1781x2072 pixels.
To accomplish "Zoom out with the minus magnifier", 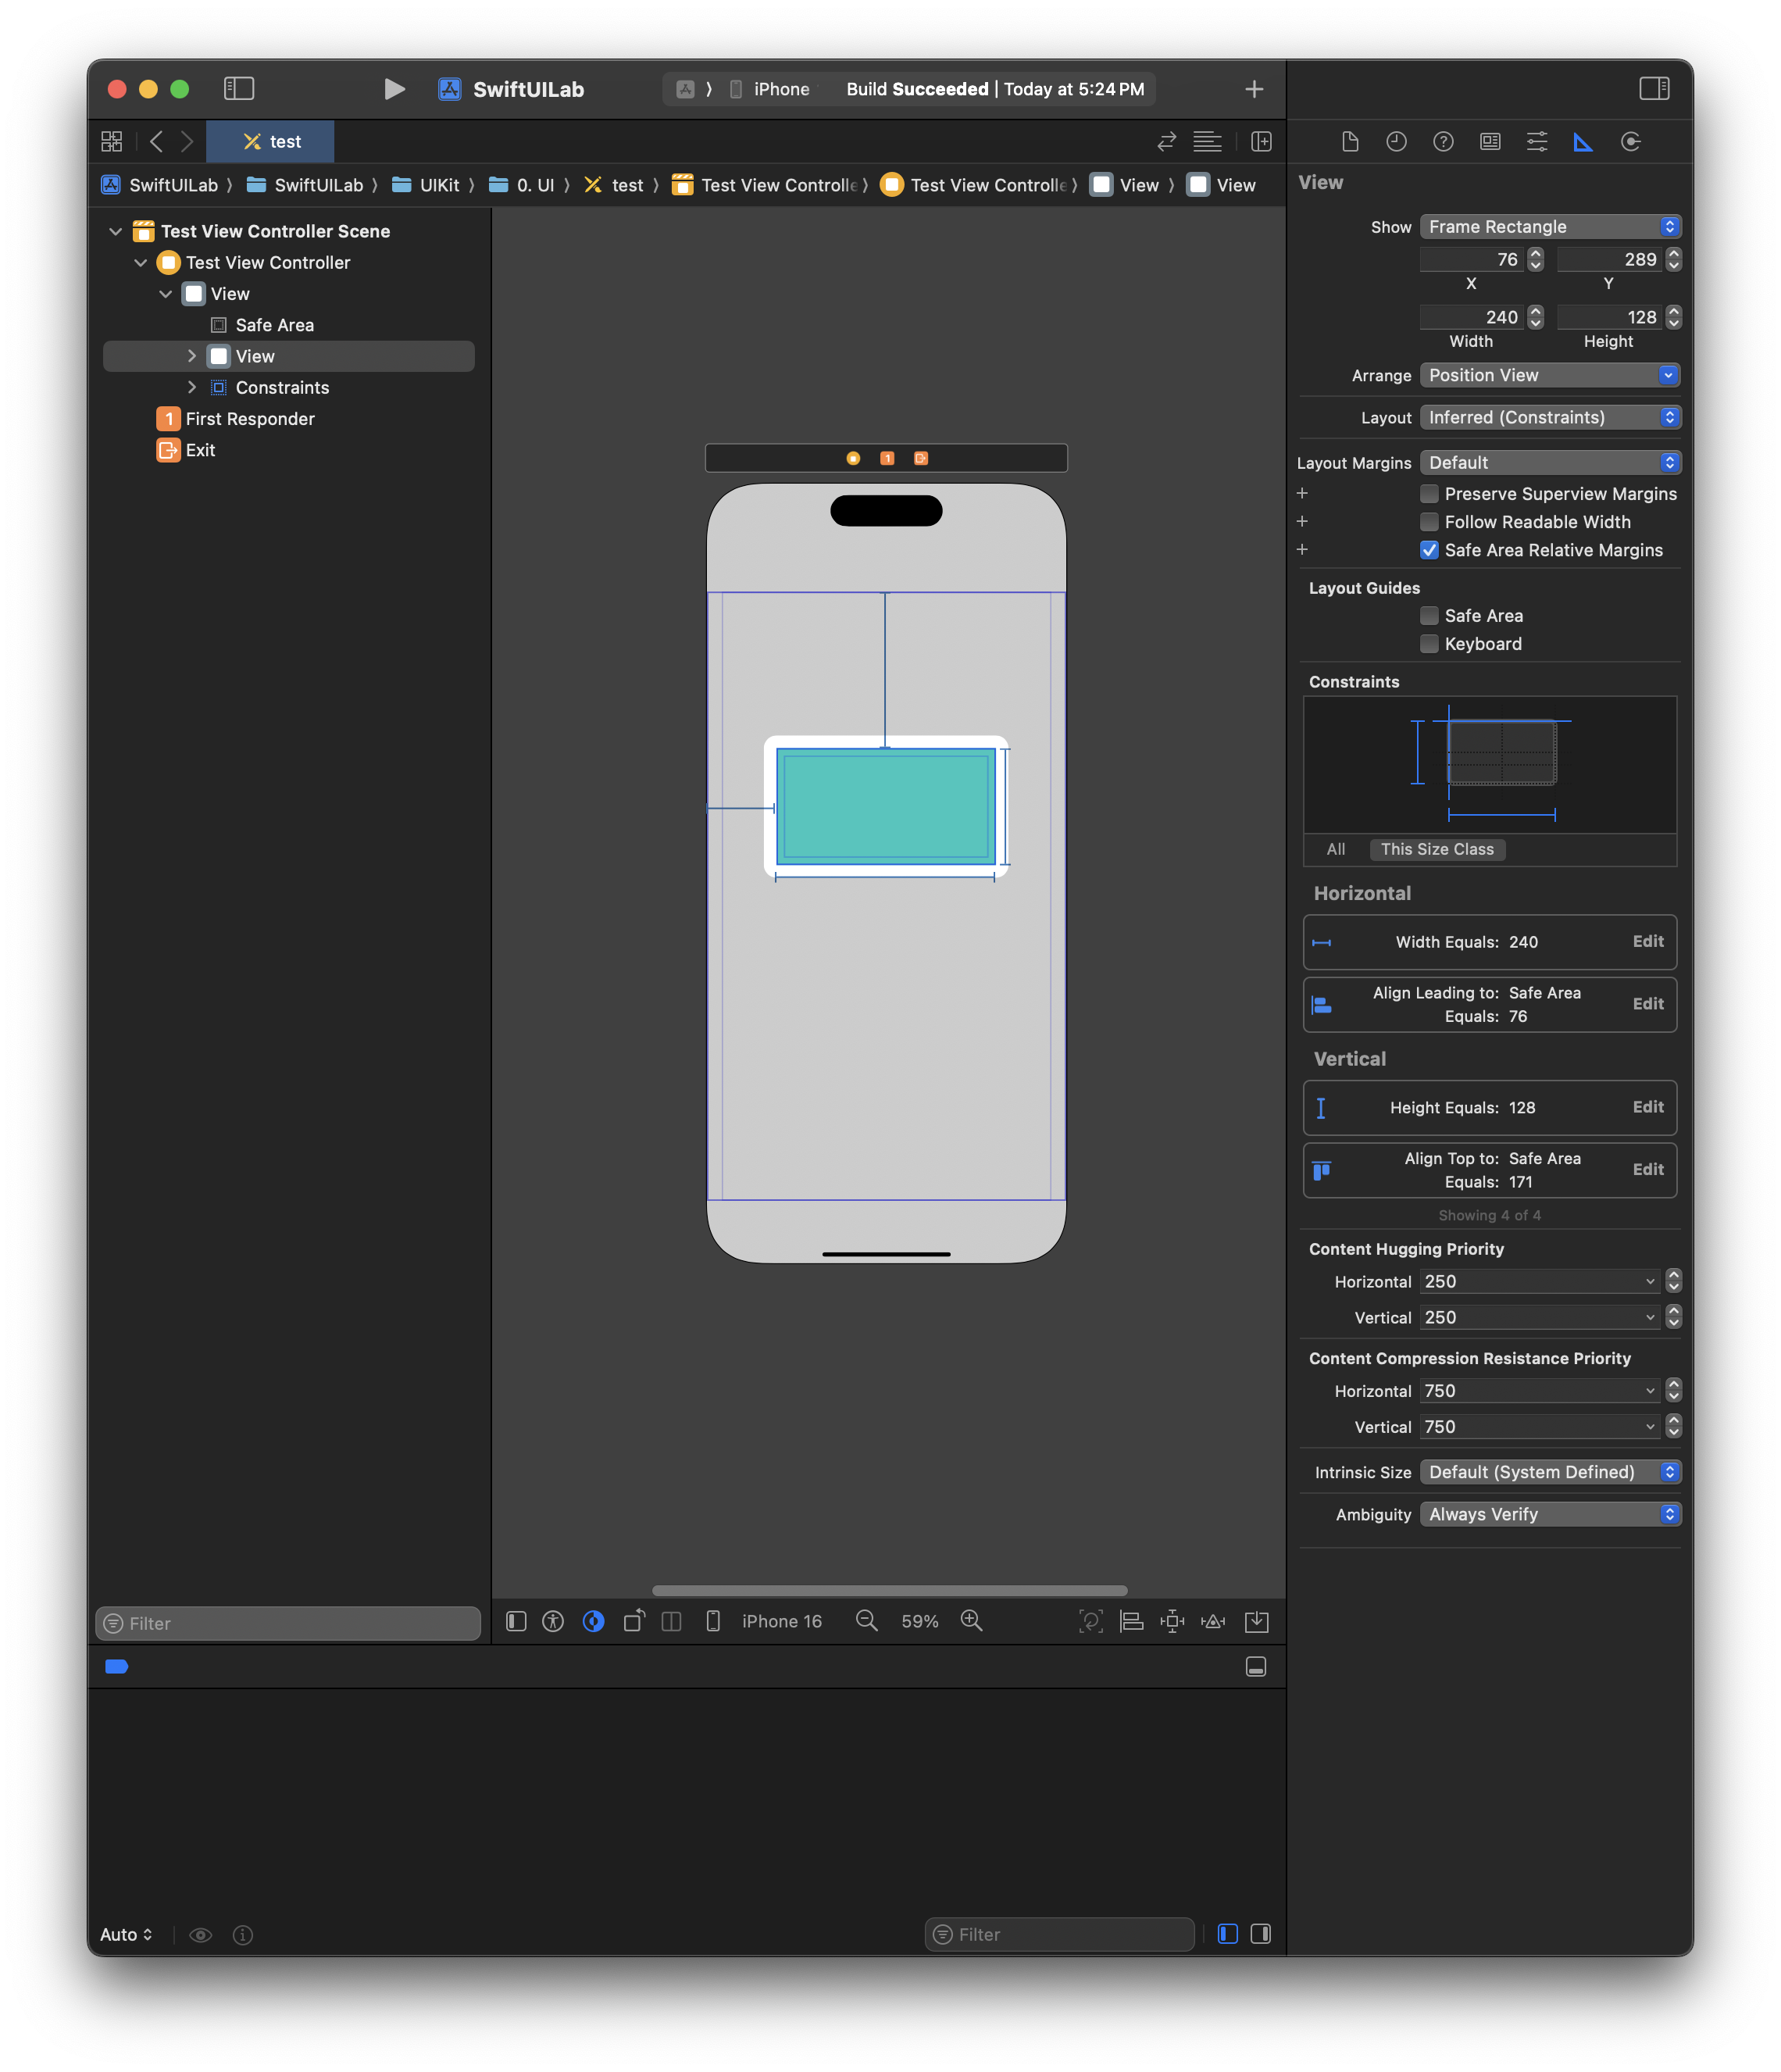I will 867,1621.
